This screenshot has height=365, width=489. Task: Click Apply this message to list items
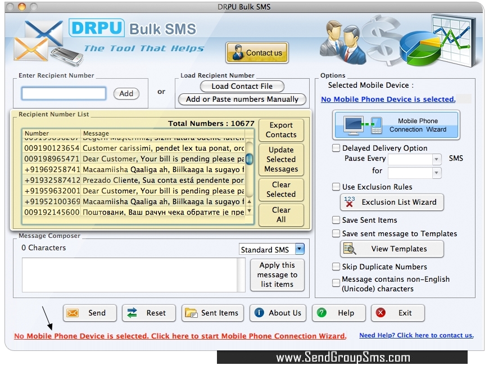point(277,274)
